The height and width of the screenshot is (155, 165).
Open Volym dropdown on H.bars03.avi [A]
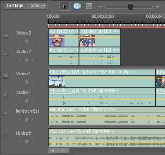[117, 91]
